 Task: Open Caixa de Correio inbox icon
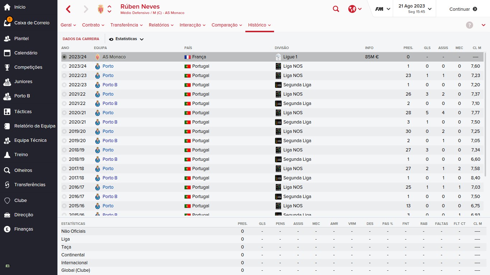pos(7,23)
